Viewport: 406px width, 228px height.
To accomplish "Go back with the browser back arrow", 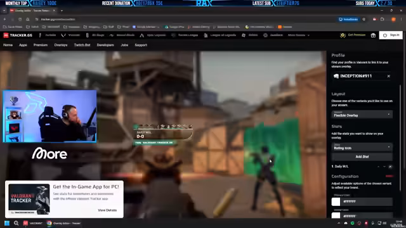I will pos(4,20).
